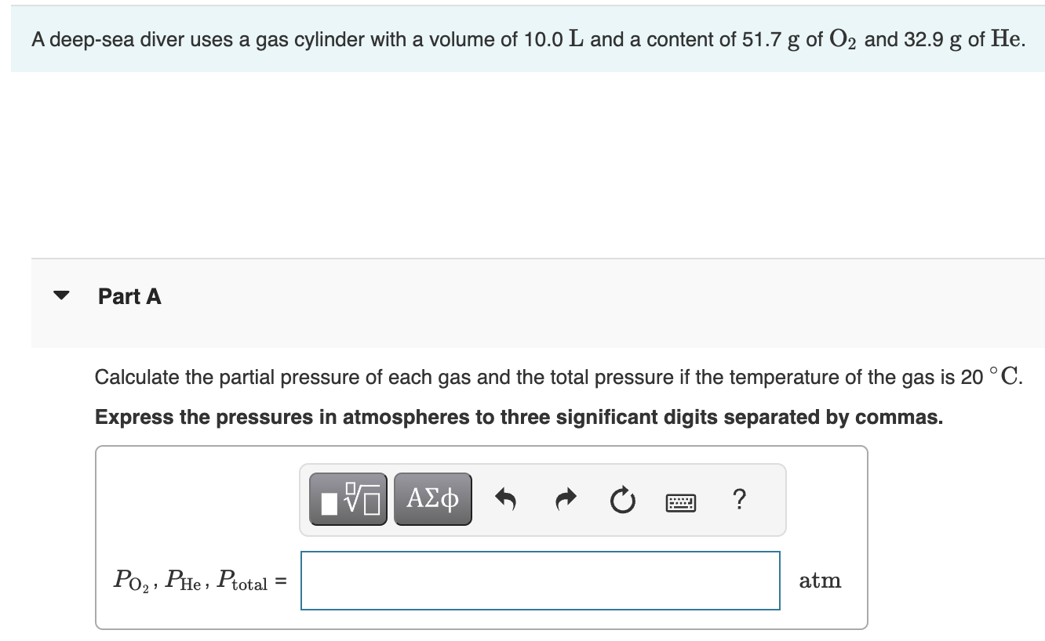
Task: Click the ΑΣΦ Greek symbols button
Action: click(431, 498)
